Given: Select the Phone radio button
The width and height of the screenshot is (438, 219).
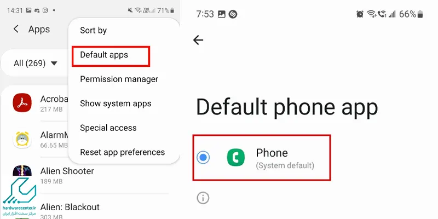Looking at the screenshot, I should click(203, 157).
